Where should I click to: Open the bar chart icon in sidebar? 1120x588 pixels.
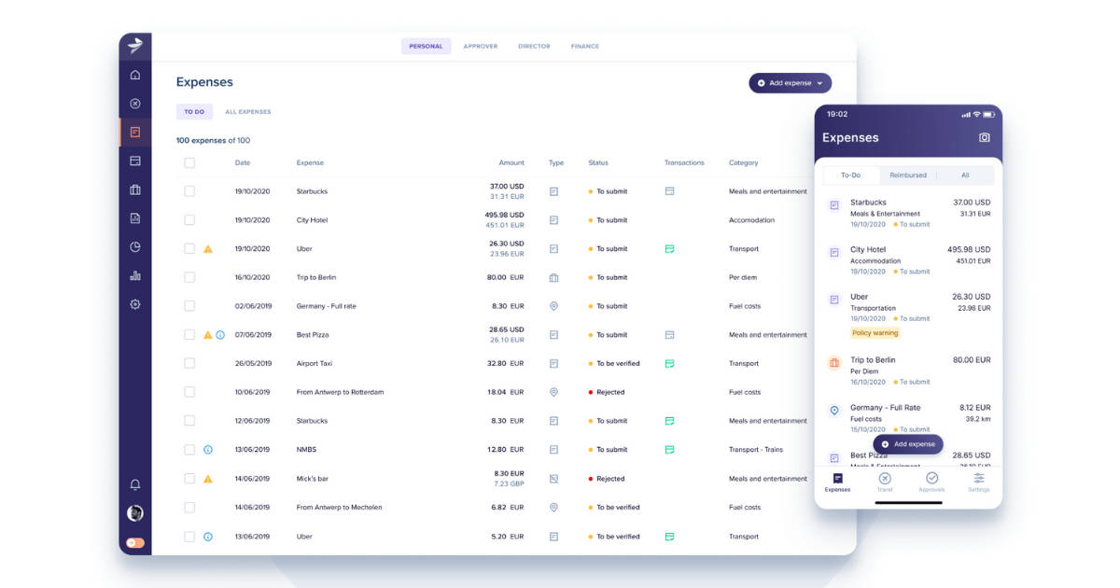click(x=135, y=275)
